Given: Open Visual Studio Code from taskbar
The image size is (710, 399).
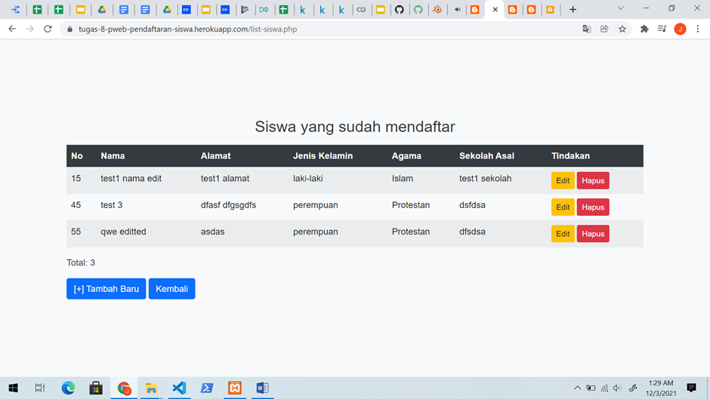Looking at the screenshot, I should (179, 388).
